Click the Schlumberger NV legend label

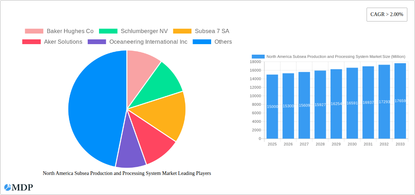[x=144, y=31]
